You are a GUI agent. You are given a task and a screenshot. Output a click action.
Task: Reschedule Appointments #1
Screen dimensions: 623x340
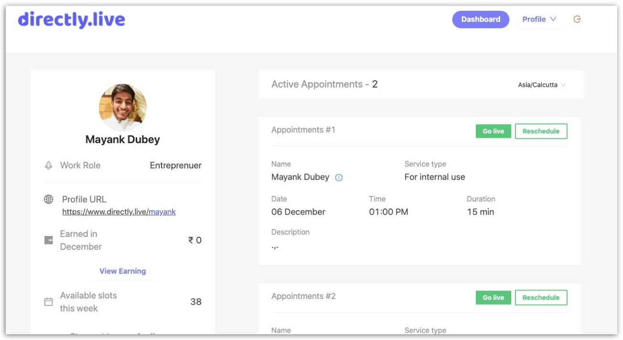541,131
